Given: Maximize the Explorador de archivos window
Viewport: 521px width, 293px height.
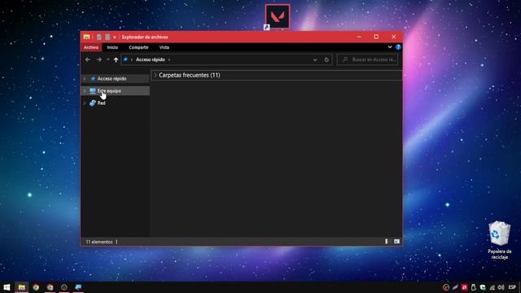Looking at the screenshot, I should (x=376, y=37).
